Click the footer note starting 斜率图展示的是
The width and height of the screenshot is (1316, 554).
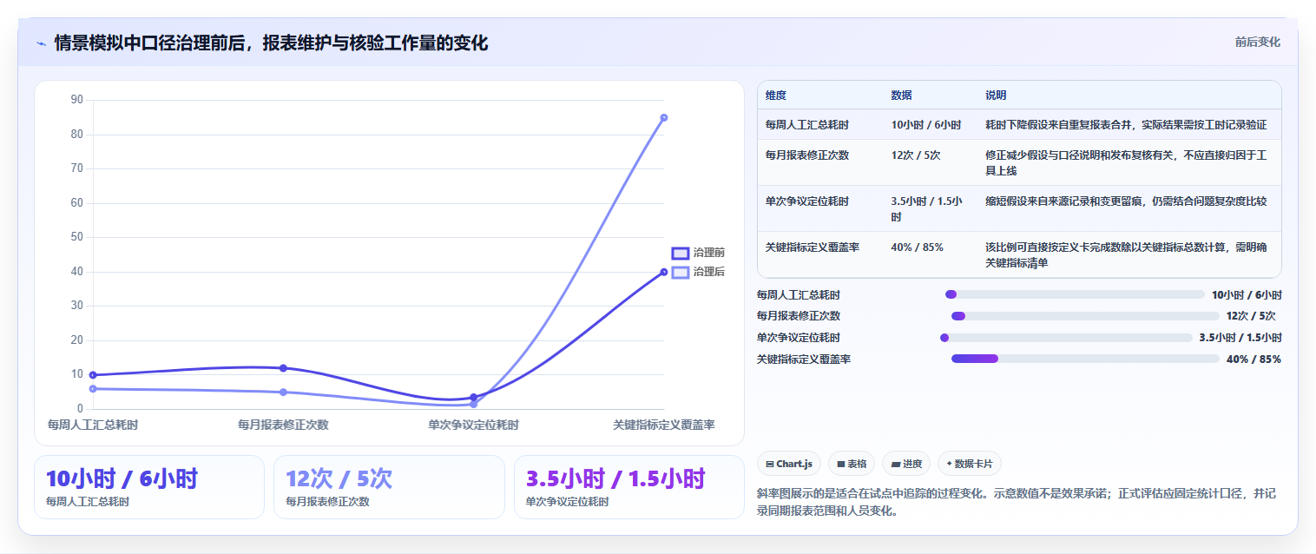[x=1017, y=502]
